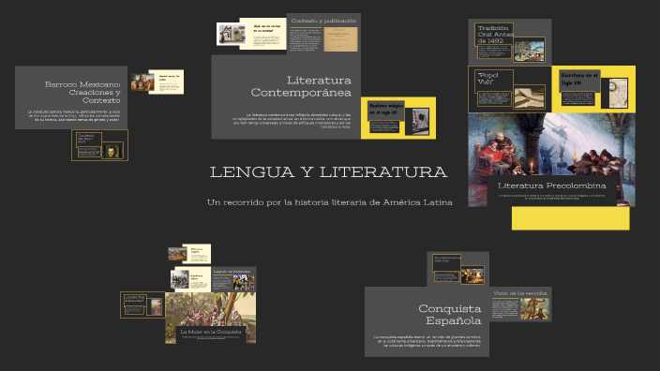
Task: Open the "Tradición Oral Antes de 1492" subtopic
Action: (x=495, y=35)
